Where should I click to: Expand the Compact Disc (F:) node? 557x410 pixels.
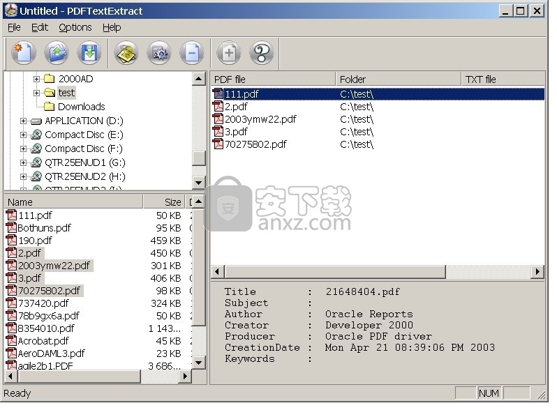[x=24, y=149]
